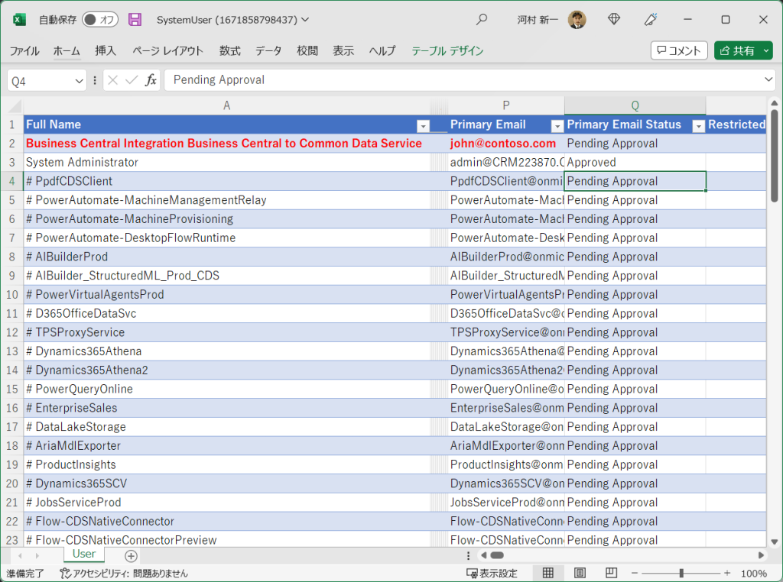The height and width of the screenshot is (582, 783).
Task: Open the user account profile picture
Action: pos(577,20)
